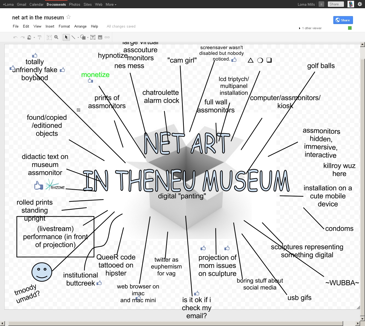Click thumbs up above totally text
This screenshot has height=326, width=365.
[x=35, y=56]
